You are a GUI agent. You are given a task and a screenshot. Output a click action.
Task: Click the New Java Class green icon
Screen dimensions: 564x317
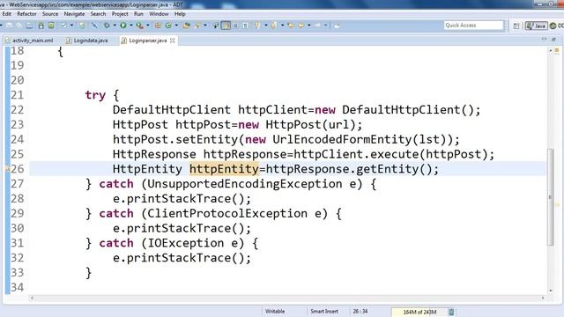point(168,26)
